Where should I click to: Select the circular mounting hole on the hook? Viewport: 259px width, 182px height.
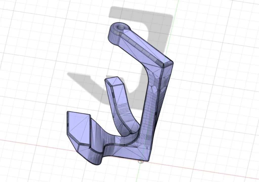click(121, 27)
